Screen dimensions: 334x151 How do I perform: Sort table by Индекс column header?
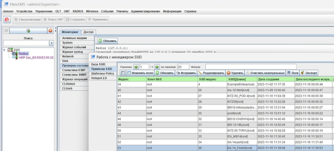131,79
